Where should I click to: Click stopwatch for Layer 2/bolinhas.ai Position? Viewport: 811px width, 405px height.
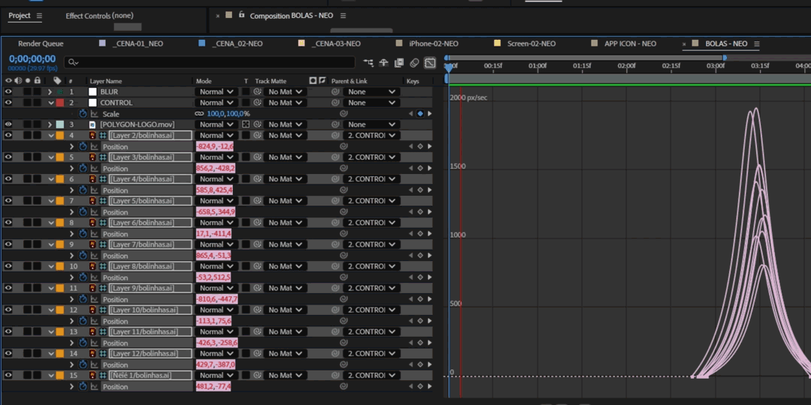(x=83, y=147)
